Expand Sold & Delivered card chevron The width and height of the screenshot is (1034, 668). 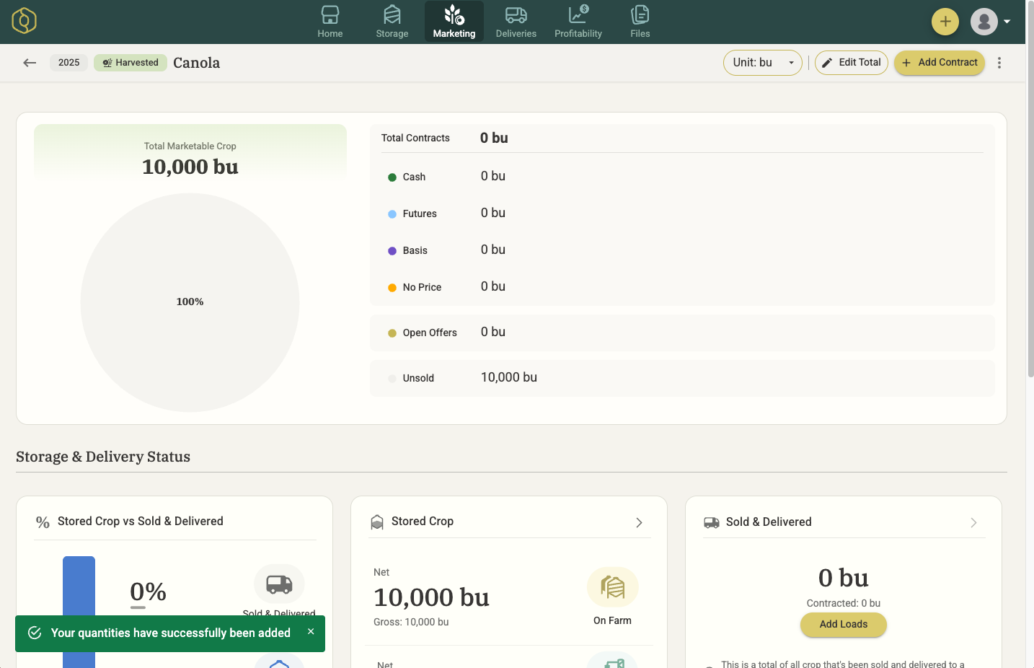click(973, 522)
